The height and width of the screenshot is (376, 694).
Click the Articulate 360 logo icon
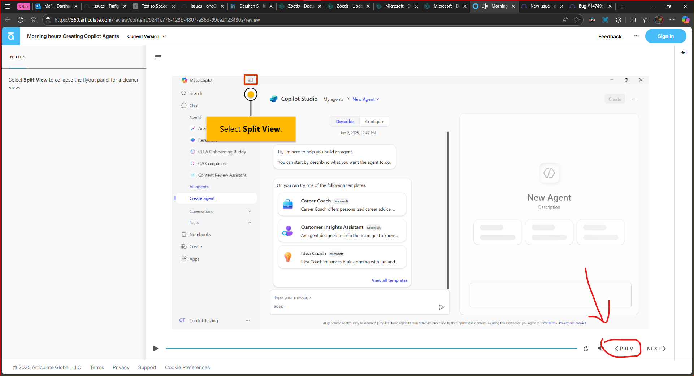click(11, 36)
